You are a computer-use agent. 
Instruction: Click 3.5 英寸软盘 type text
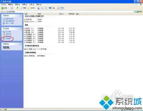(42, 49)
